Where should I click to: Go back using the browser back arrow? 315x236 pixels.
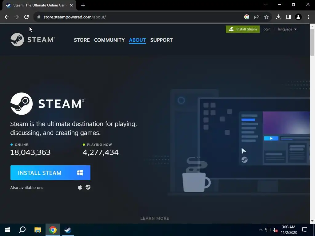pos(7,17)
